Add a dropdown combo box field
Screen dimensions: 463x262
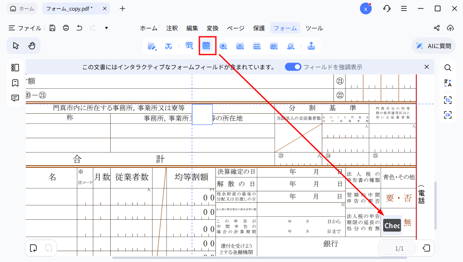[240, 46]
